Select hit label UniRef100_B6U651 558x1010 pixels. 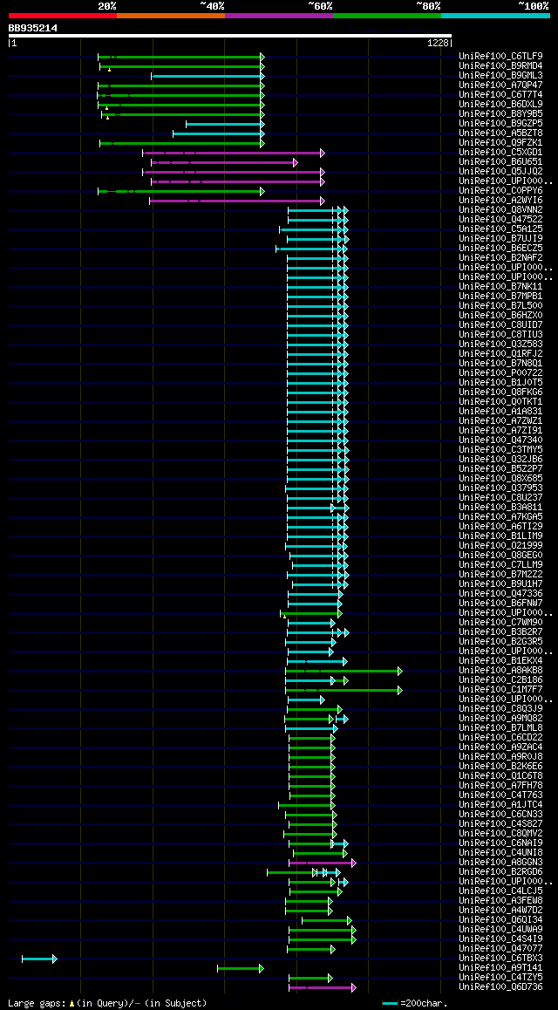(x=500, y=161)
